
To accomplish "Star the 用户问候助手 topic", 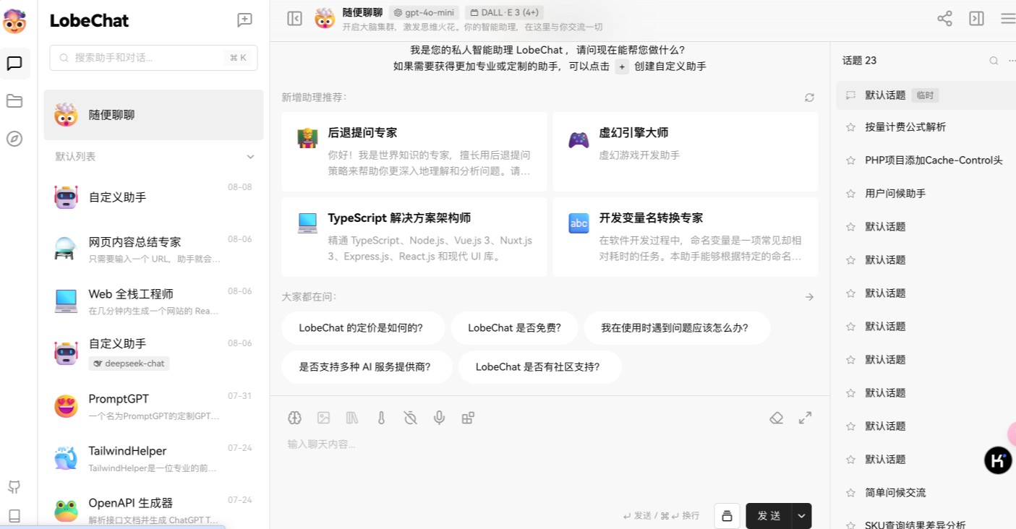I will point(850,194).
